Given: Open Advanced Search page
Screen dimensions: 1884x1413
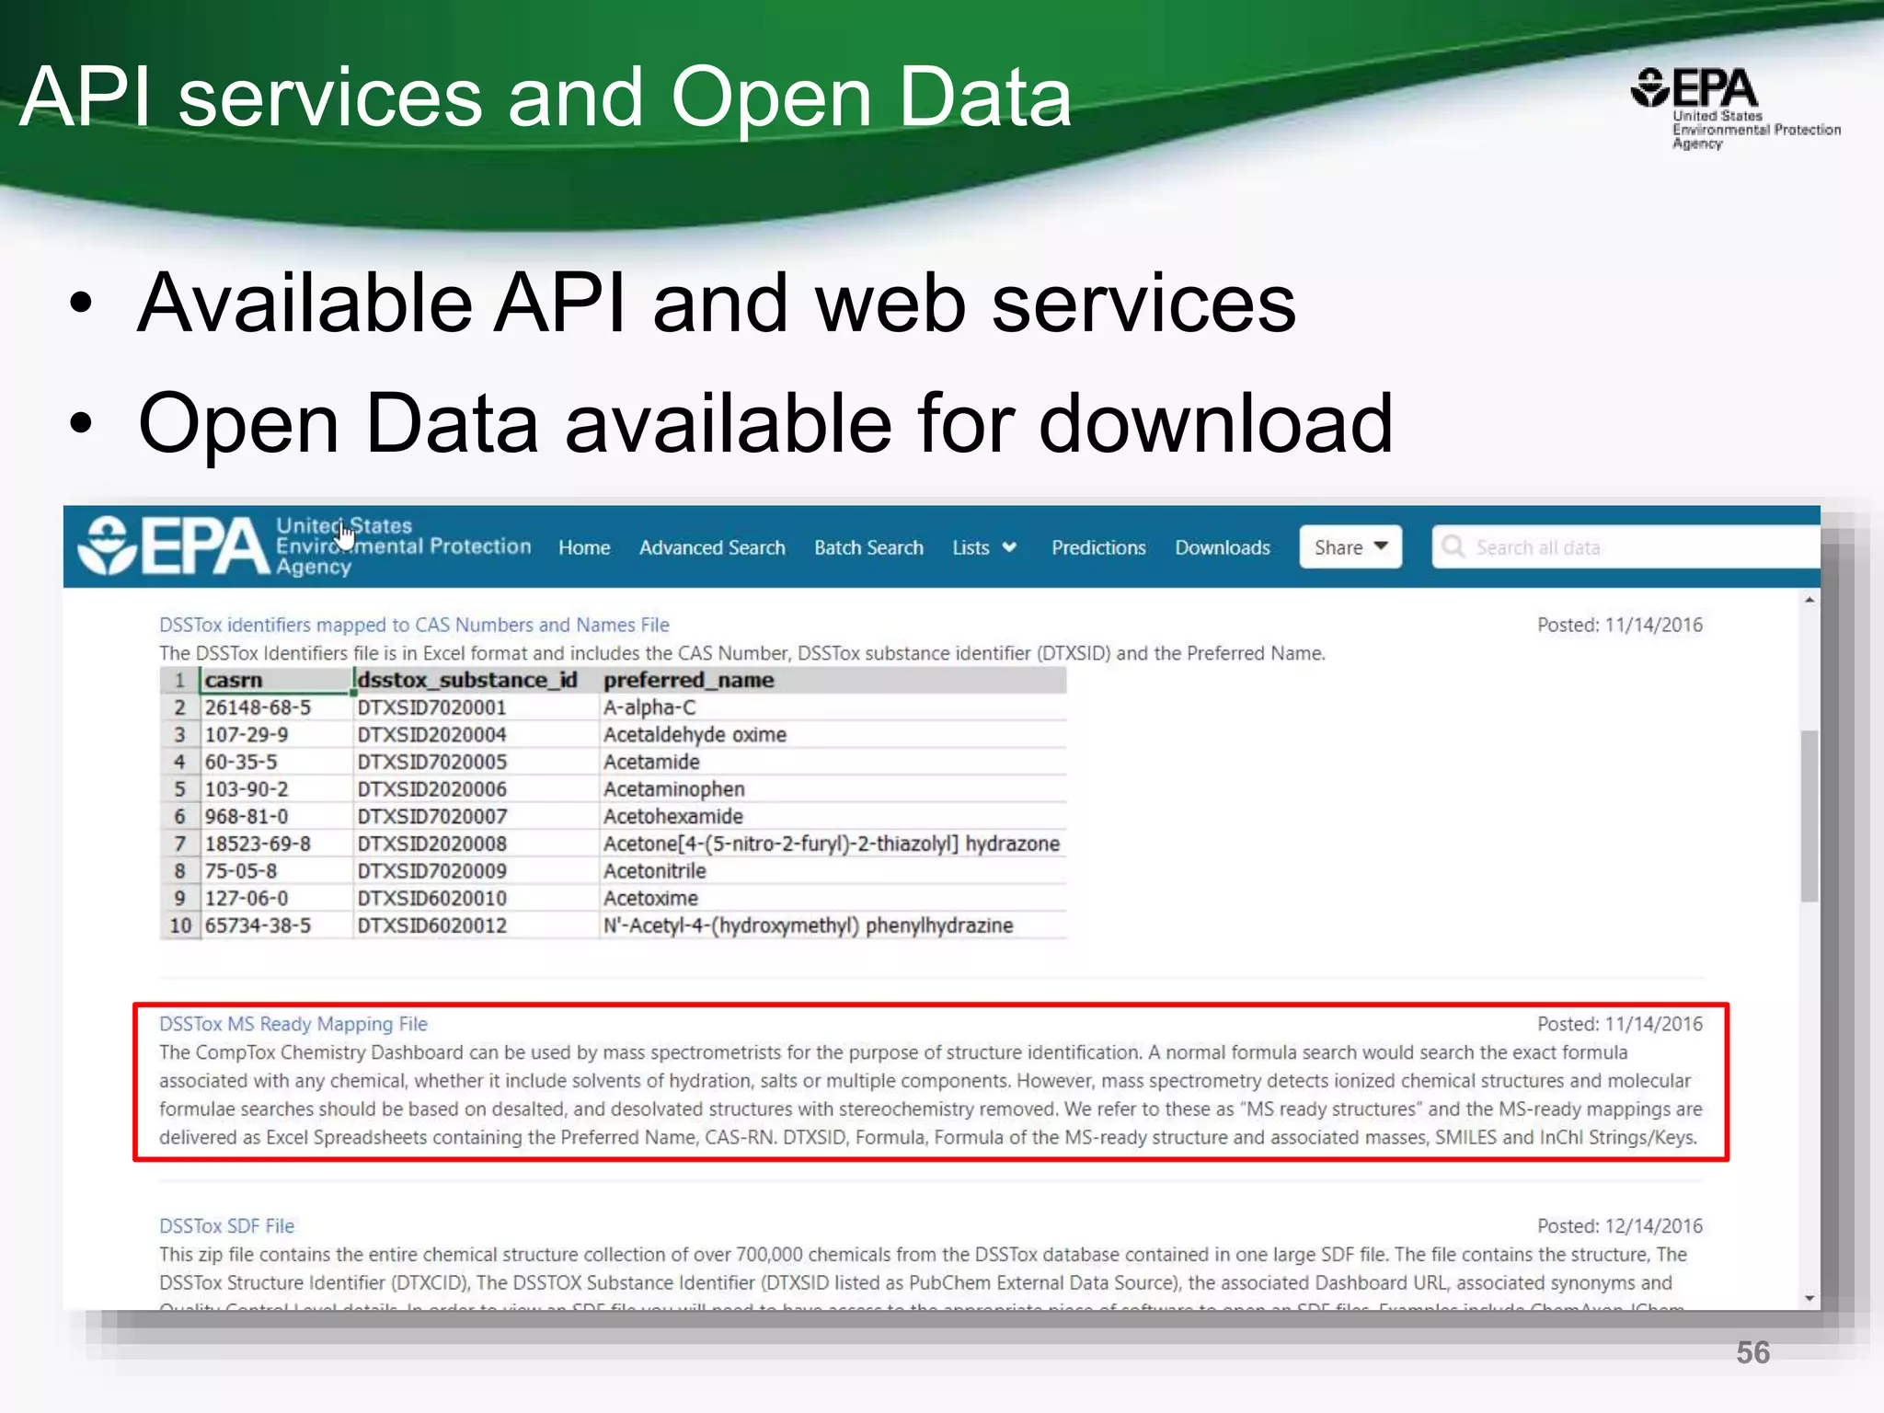Looking at the screenshot, I should (x=712, y=547).
